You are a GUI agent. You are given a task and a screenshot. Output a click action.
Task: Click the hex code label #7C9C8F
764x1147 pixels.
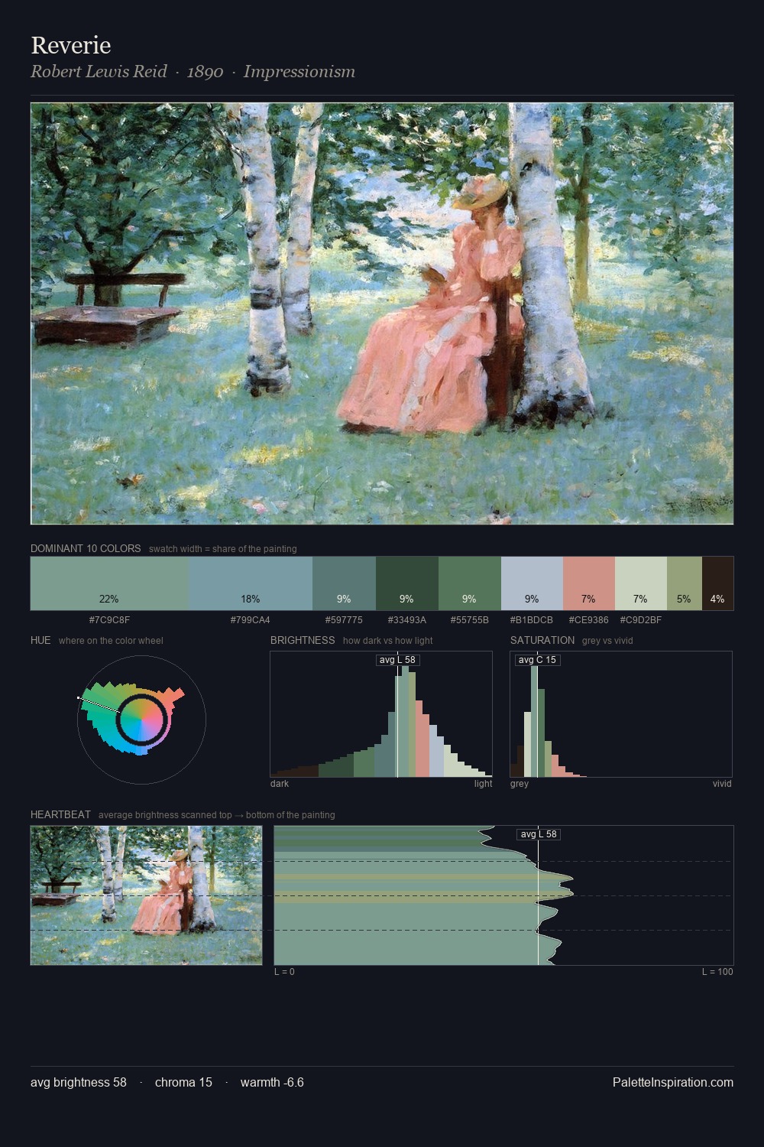click(109, 620)
